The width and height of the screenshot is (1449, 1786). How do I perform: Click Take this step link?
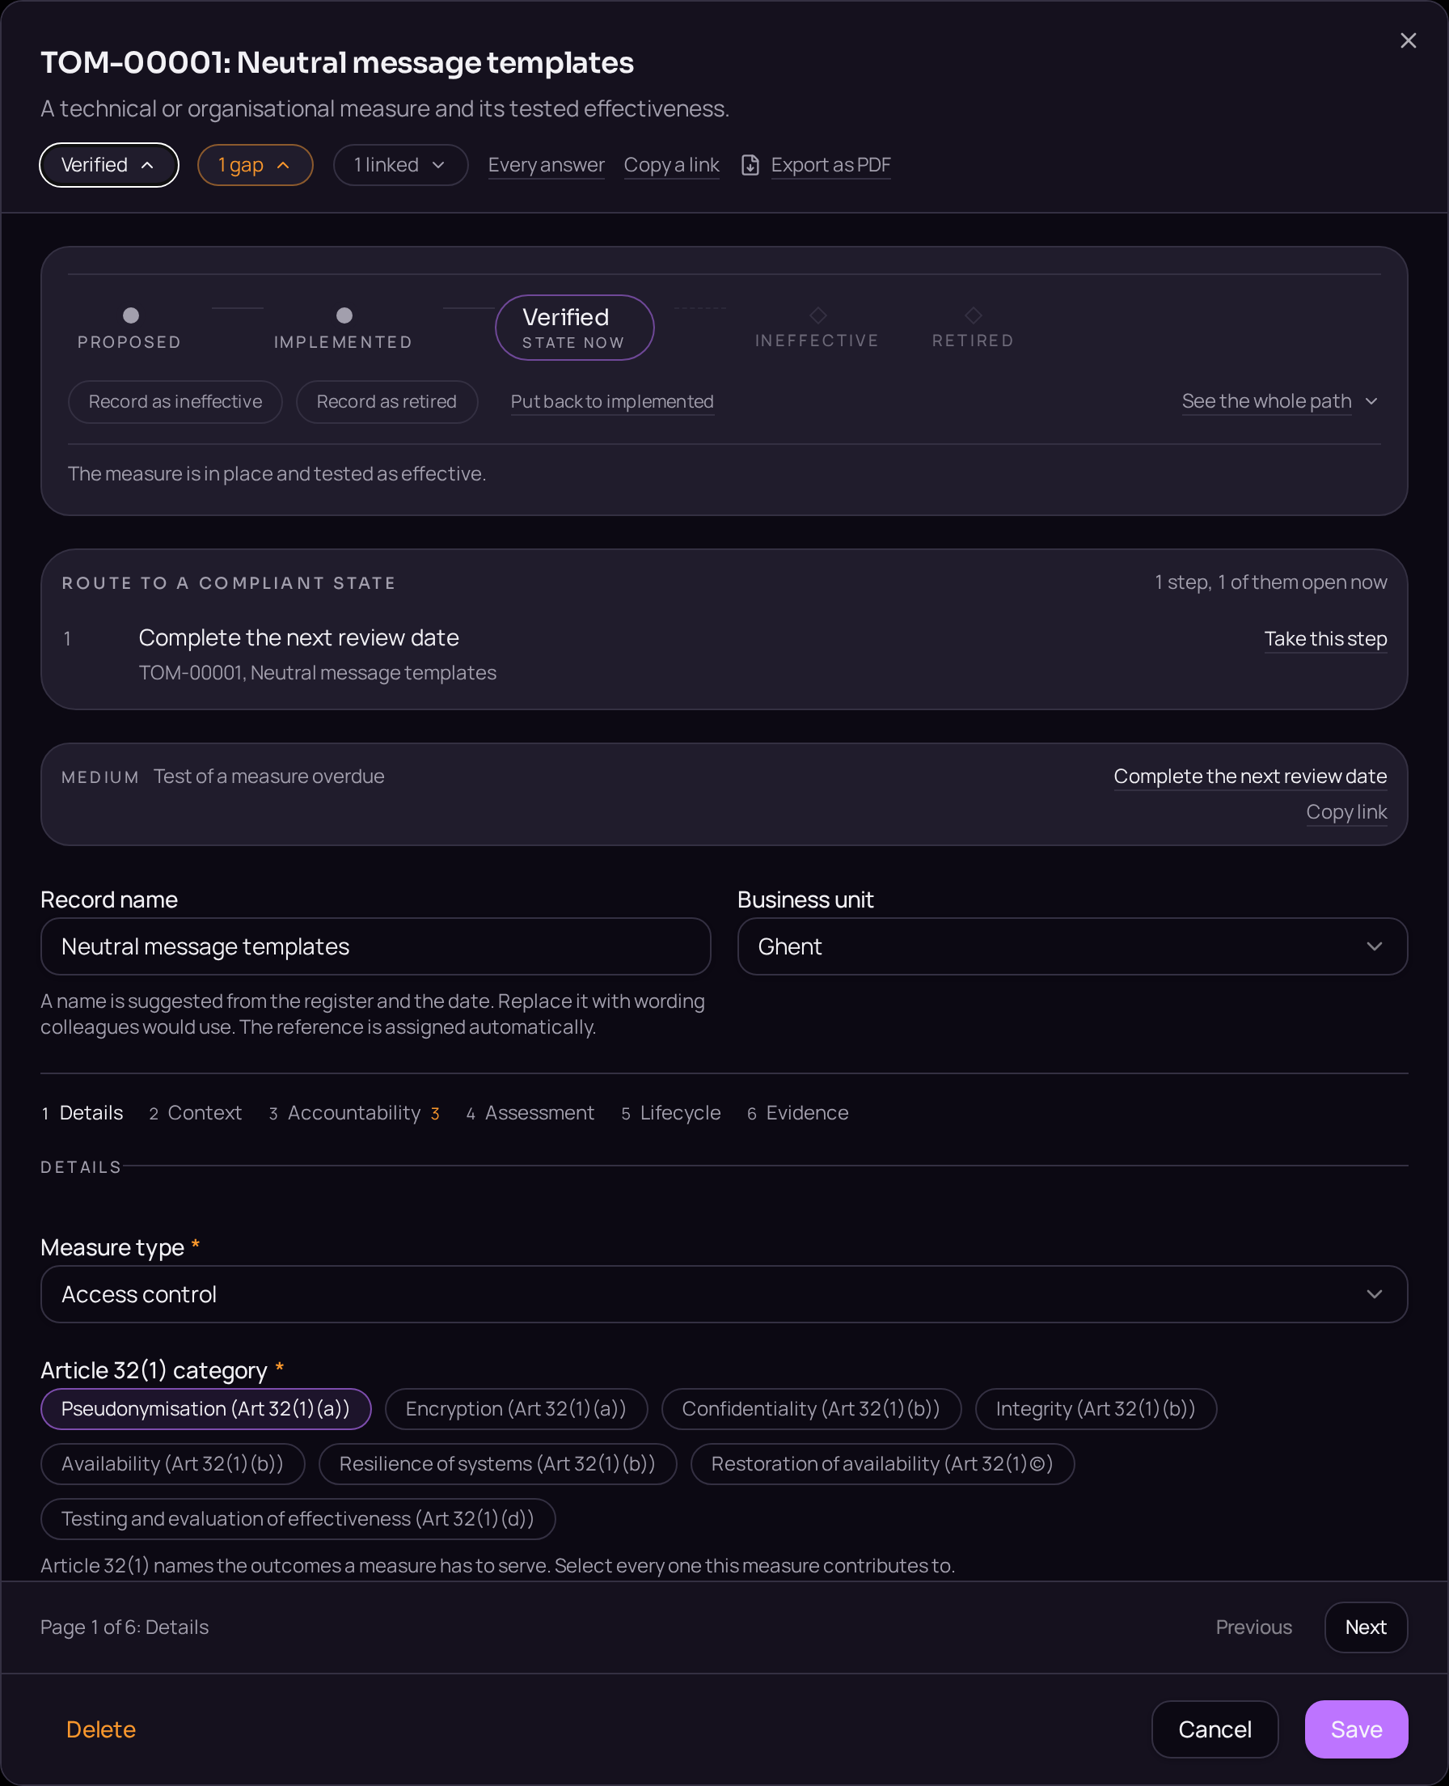(1325, 639)
